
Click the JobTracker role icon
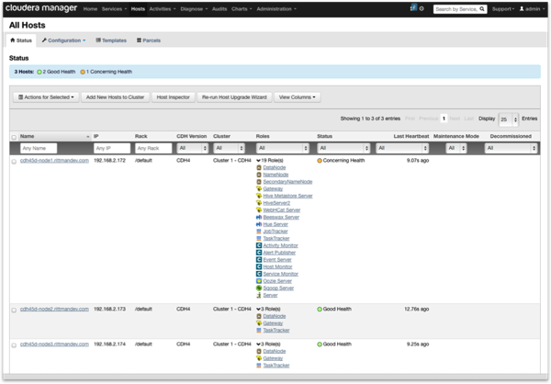point(259,232)
